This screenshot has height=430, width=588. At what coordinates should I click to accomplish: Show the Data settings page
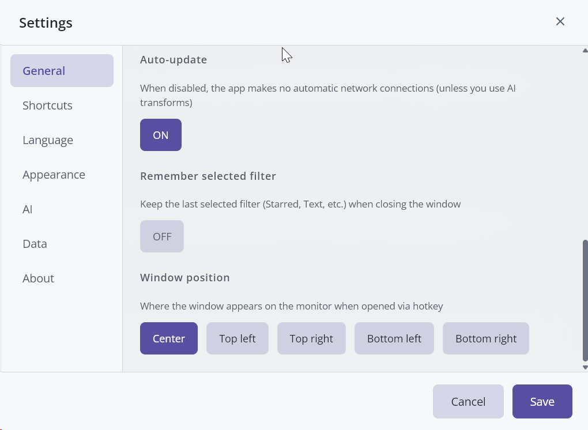tap(35, 244)
